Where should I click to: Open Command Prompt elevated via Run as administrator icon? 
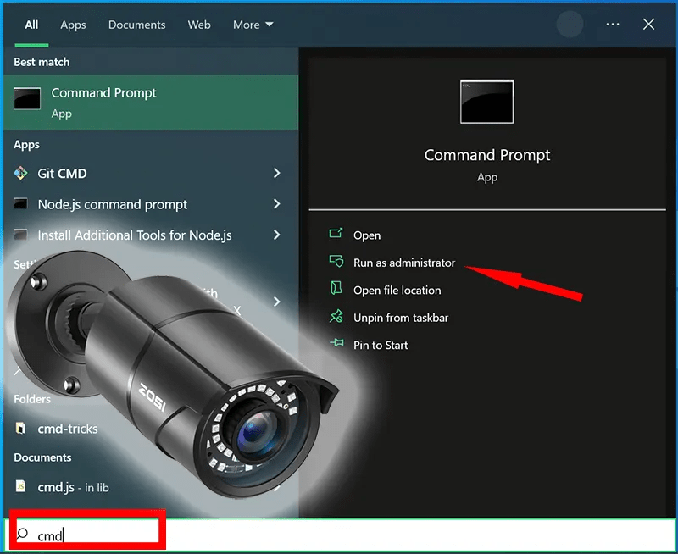click(337, 263)
